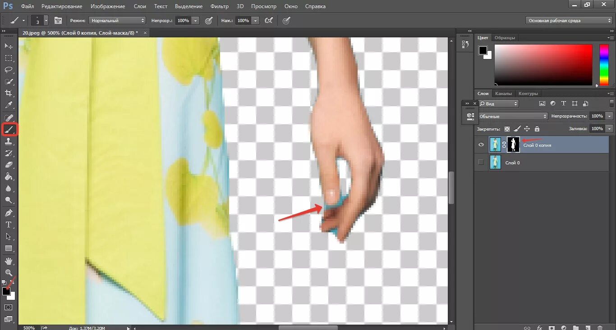Toggle pixel layer filter
Screen dimensions: 616x330
point(542,104)
